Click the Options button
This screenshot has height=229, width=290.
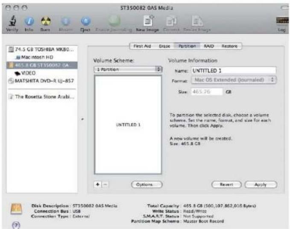pos(147,185)
